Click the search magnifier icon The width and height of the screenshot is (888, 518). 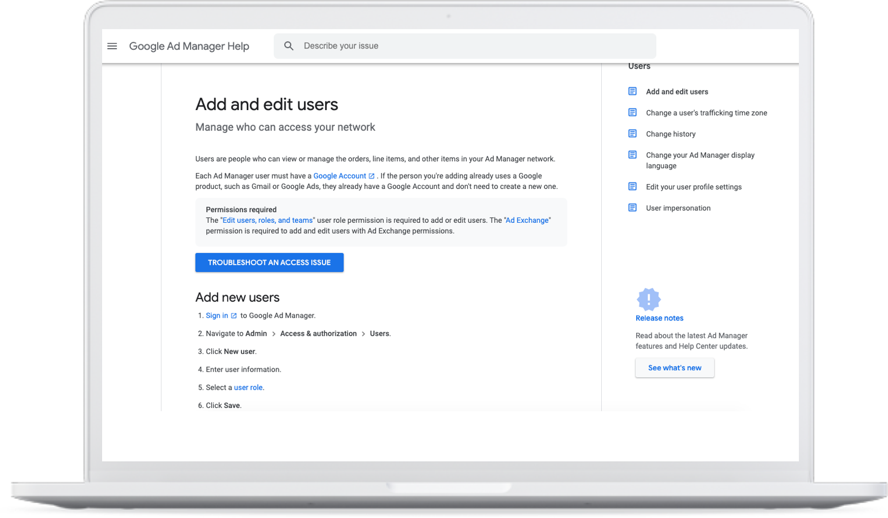(289, 46)
